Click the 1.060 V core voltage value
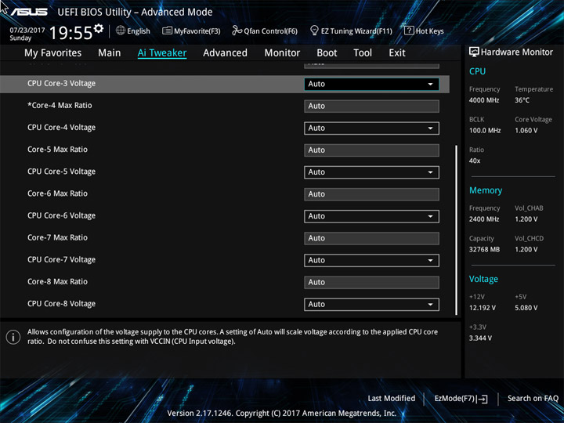Viewport: 564px width, 423px height. tap(526, 131)
